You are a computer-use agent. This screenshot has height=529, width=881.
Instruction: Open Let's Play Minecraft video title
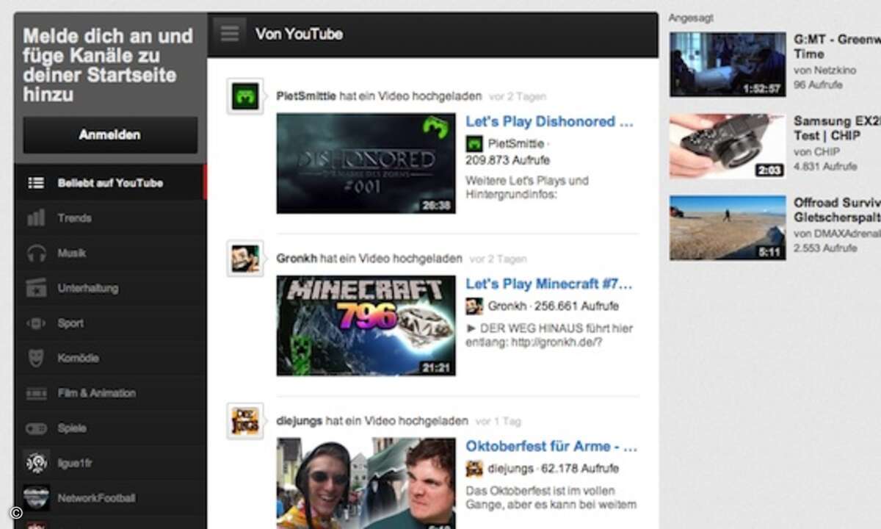tap(549, 284)
